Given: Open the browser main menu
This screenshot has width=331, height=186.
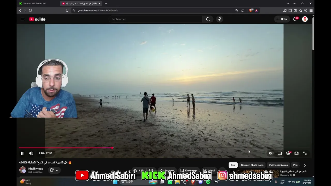Looking at the screenshot, I should coord(311,11).
